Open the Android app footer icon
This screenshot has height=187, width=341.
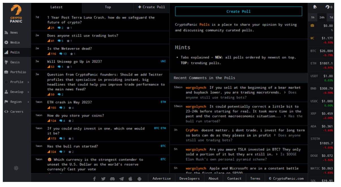pos(139,179)
